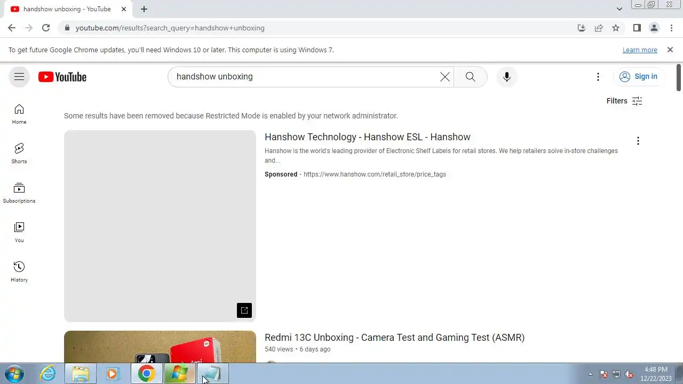This screenshot has height=384, width=683.
Task: Click the hanshow.com sponsored URL
Action: 375,174
